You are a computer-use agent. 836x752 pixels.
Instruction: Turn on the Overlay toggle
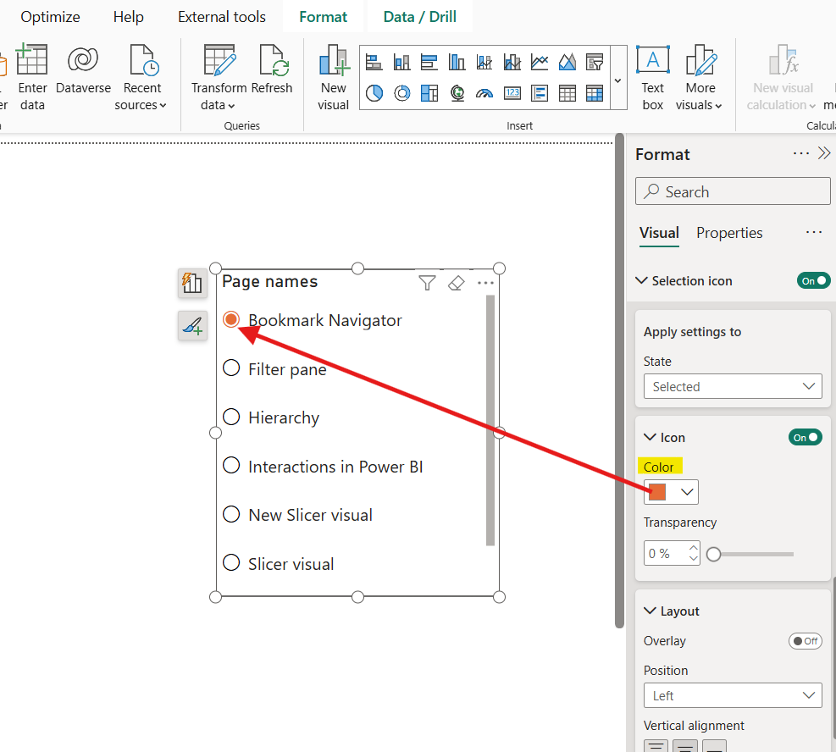click(x=805, y=641)
